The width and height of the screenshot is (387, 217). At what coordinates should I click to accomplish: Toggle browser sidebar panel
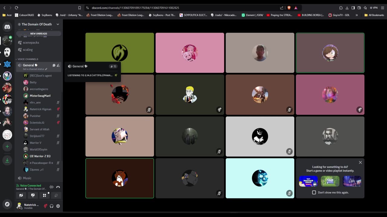point(353,8)
